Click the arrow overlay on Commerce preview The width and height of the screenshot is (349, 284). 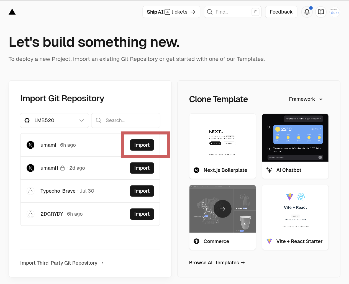222,209
